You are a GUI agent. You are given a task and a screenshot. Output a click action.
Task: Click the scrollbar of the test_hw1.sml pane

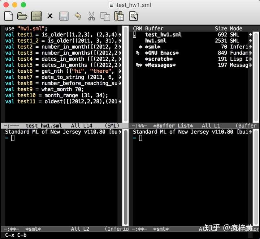126,74
